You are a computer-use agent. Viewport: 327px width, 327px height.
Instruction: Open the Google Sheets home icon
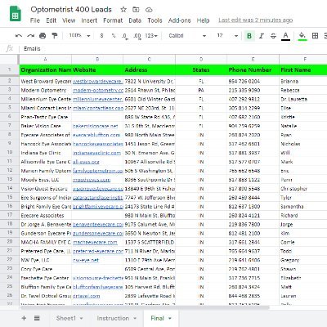click(x=16, y=13)
